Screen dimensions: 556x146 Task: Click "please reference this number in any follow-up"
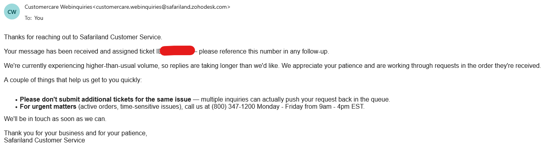point(264,51)
